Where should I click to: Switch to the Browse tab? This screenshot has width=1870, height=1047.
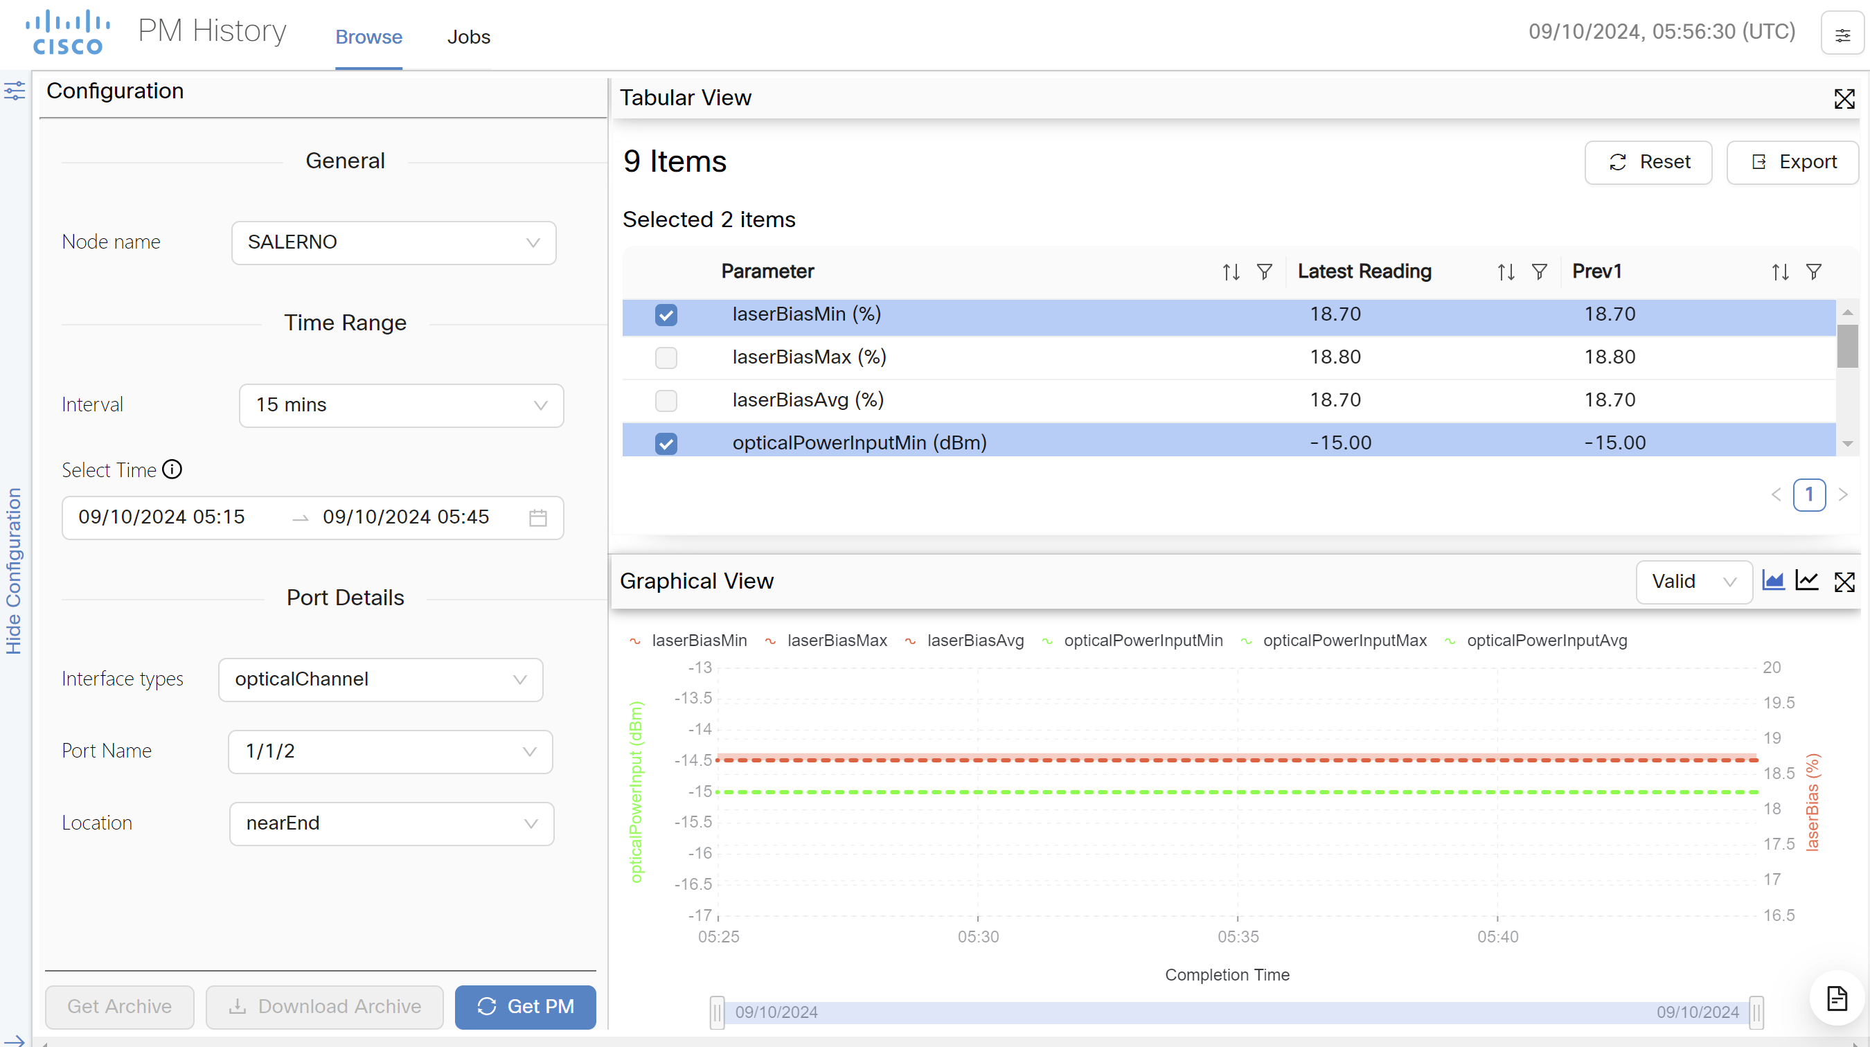tap(370, 36)
